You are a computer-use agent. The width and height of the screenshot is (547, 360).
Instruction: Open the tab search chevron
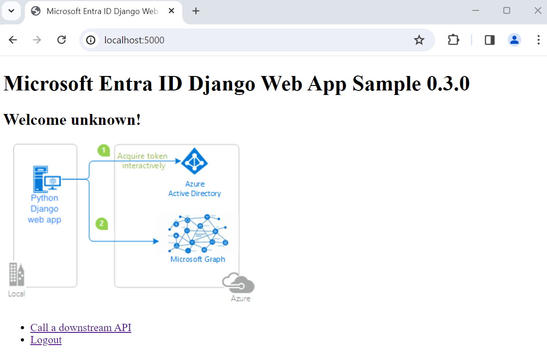pyautogui.click(x=11, y=11)
